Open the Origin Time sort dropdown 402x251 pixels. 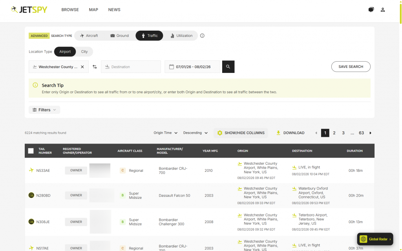(x=165, y=133)
